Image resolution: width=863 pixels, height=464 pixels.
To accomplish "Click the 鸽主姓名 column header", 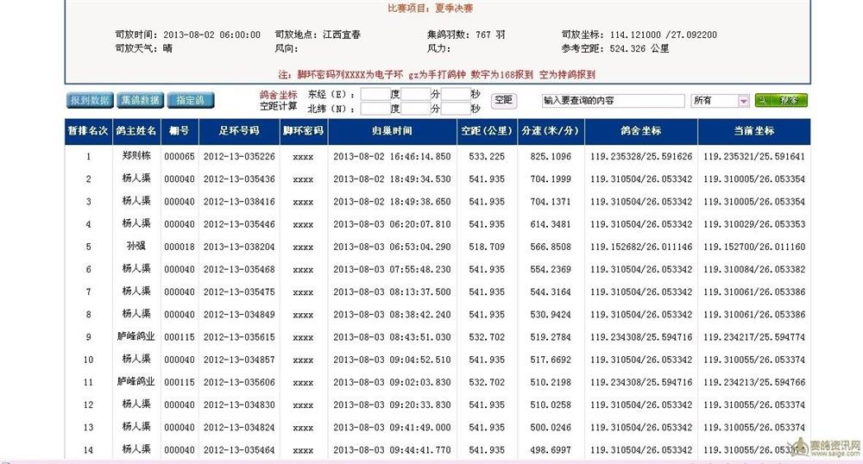I will click(136, 131).
